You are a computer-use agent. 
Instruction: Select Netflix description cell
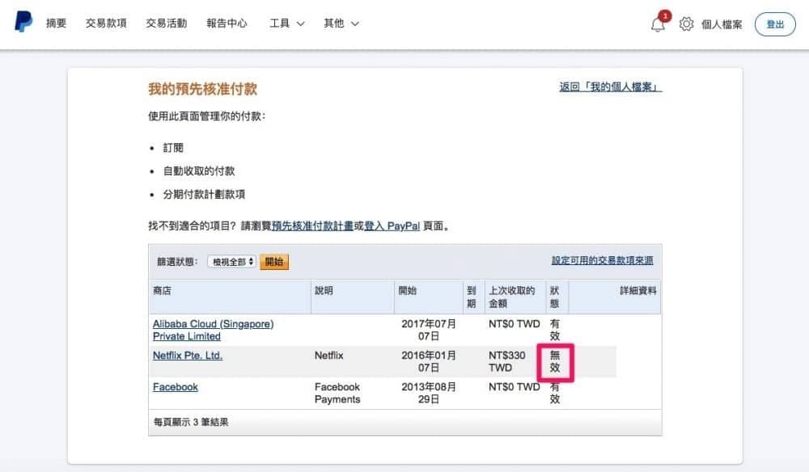[x=328, y=355]
